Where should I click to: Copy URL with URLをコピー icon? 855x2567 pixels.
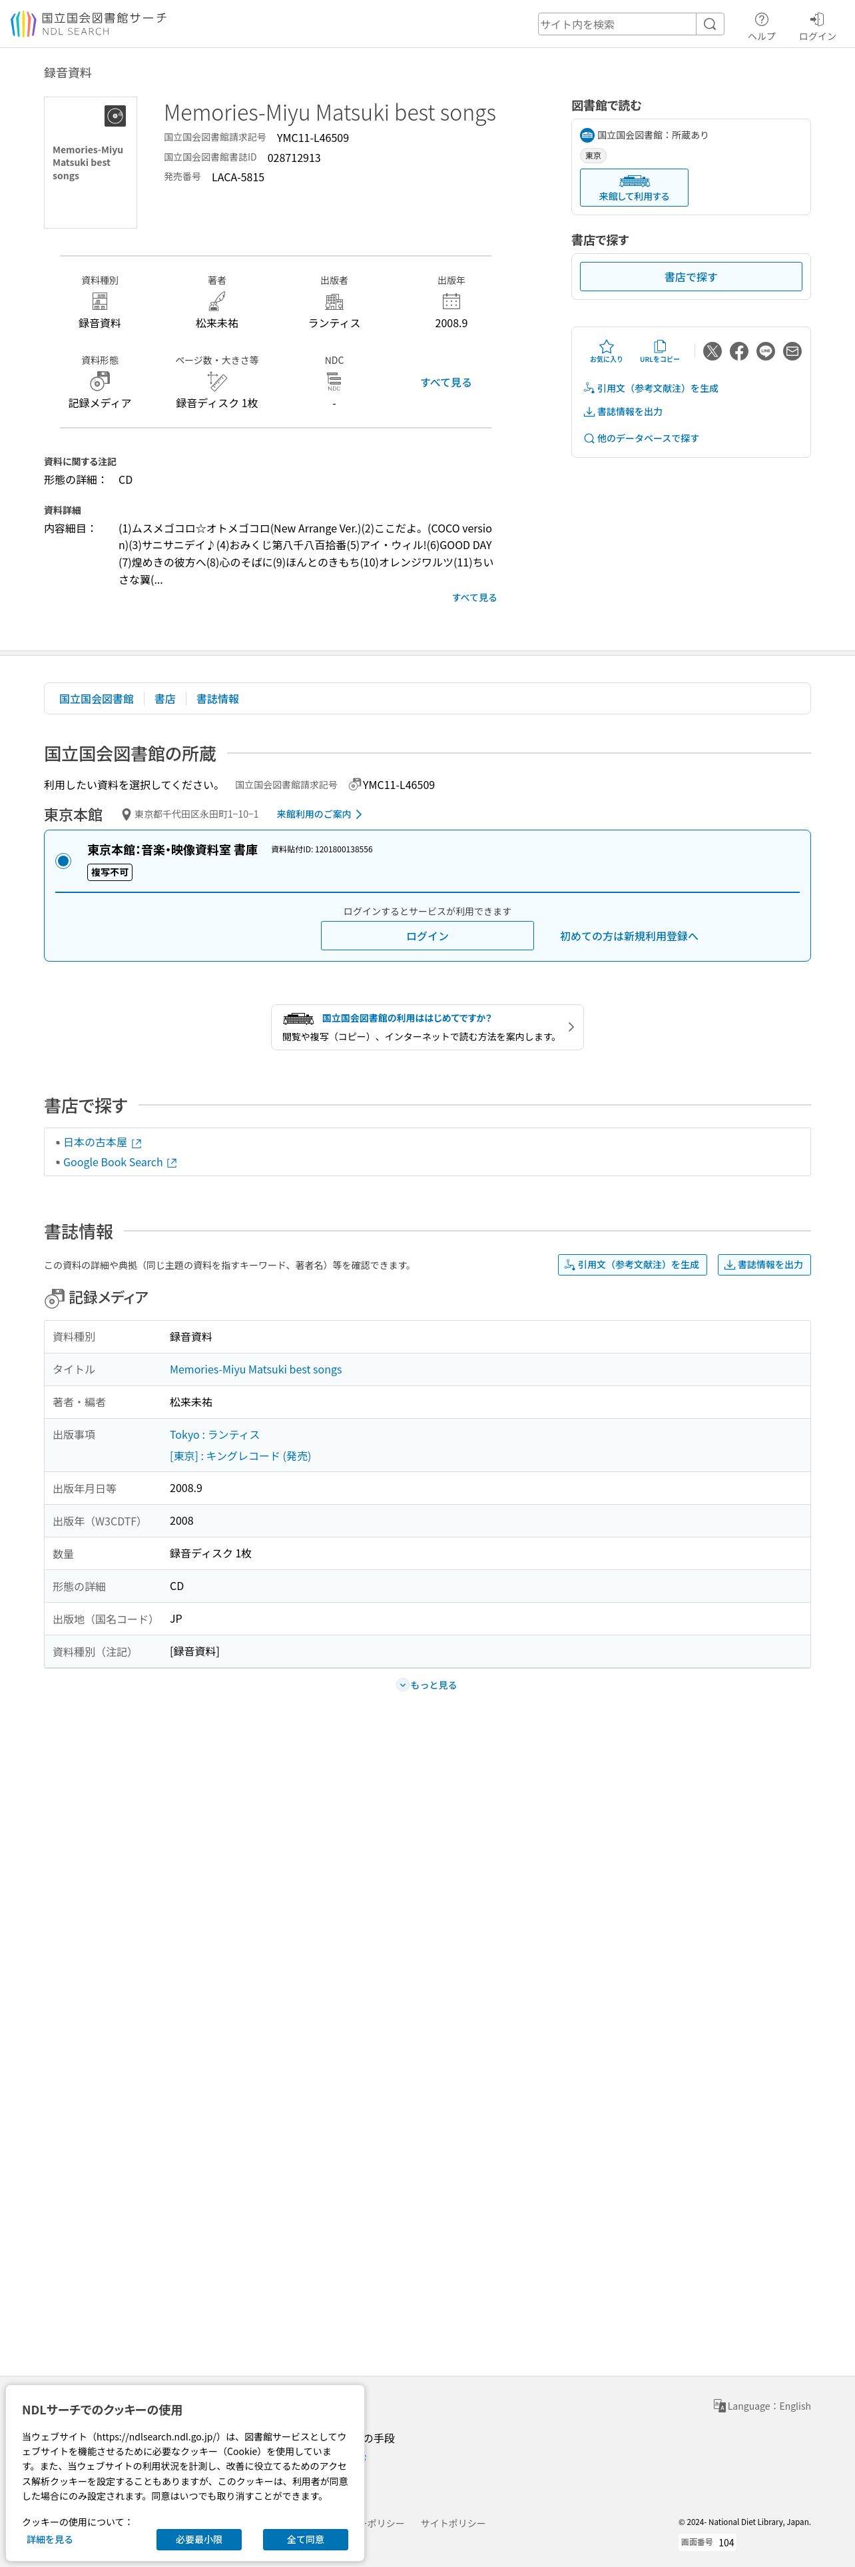point(659,351)
